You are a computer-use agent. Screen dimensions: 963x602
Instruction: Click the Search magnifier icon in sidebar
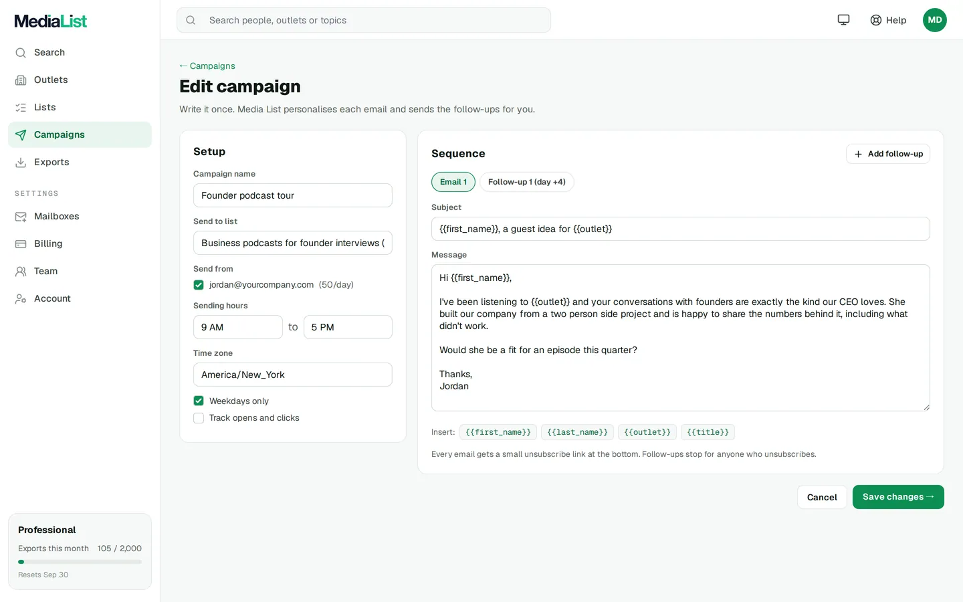click(x=21, y=53)
